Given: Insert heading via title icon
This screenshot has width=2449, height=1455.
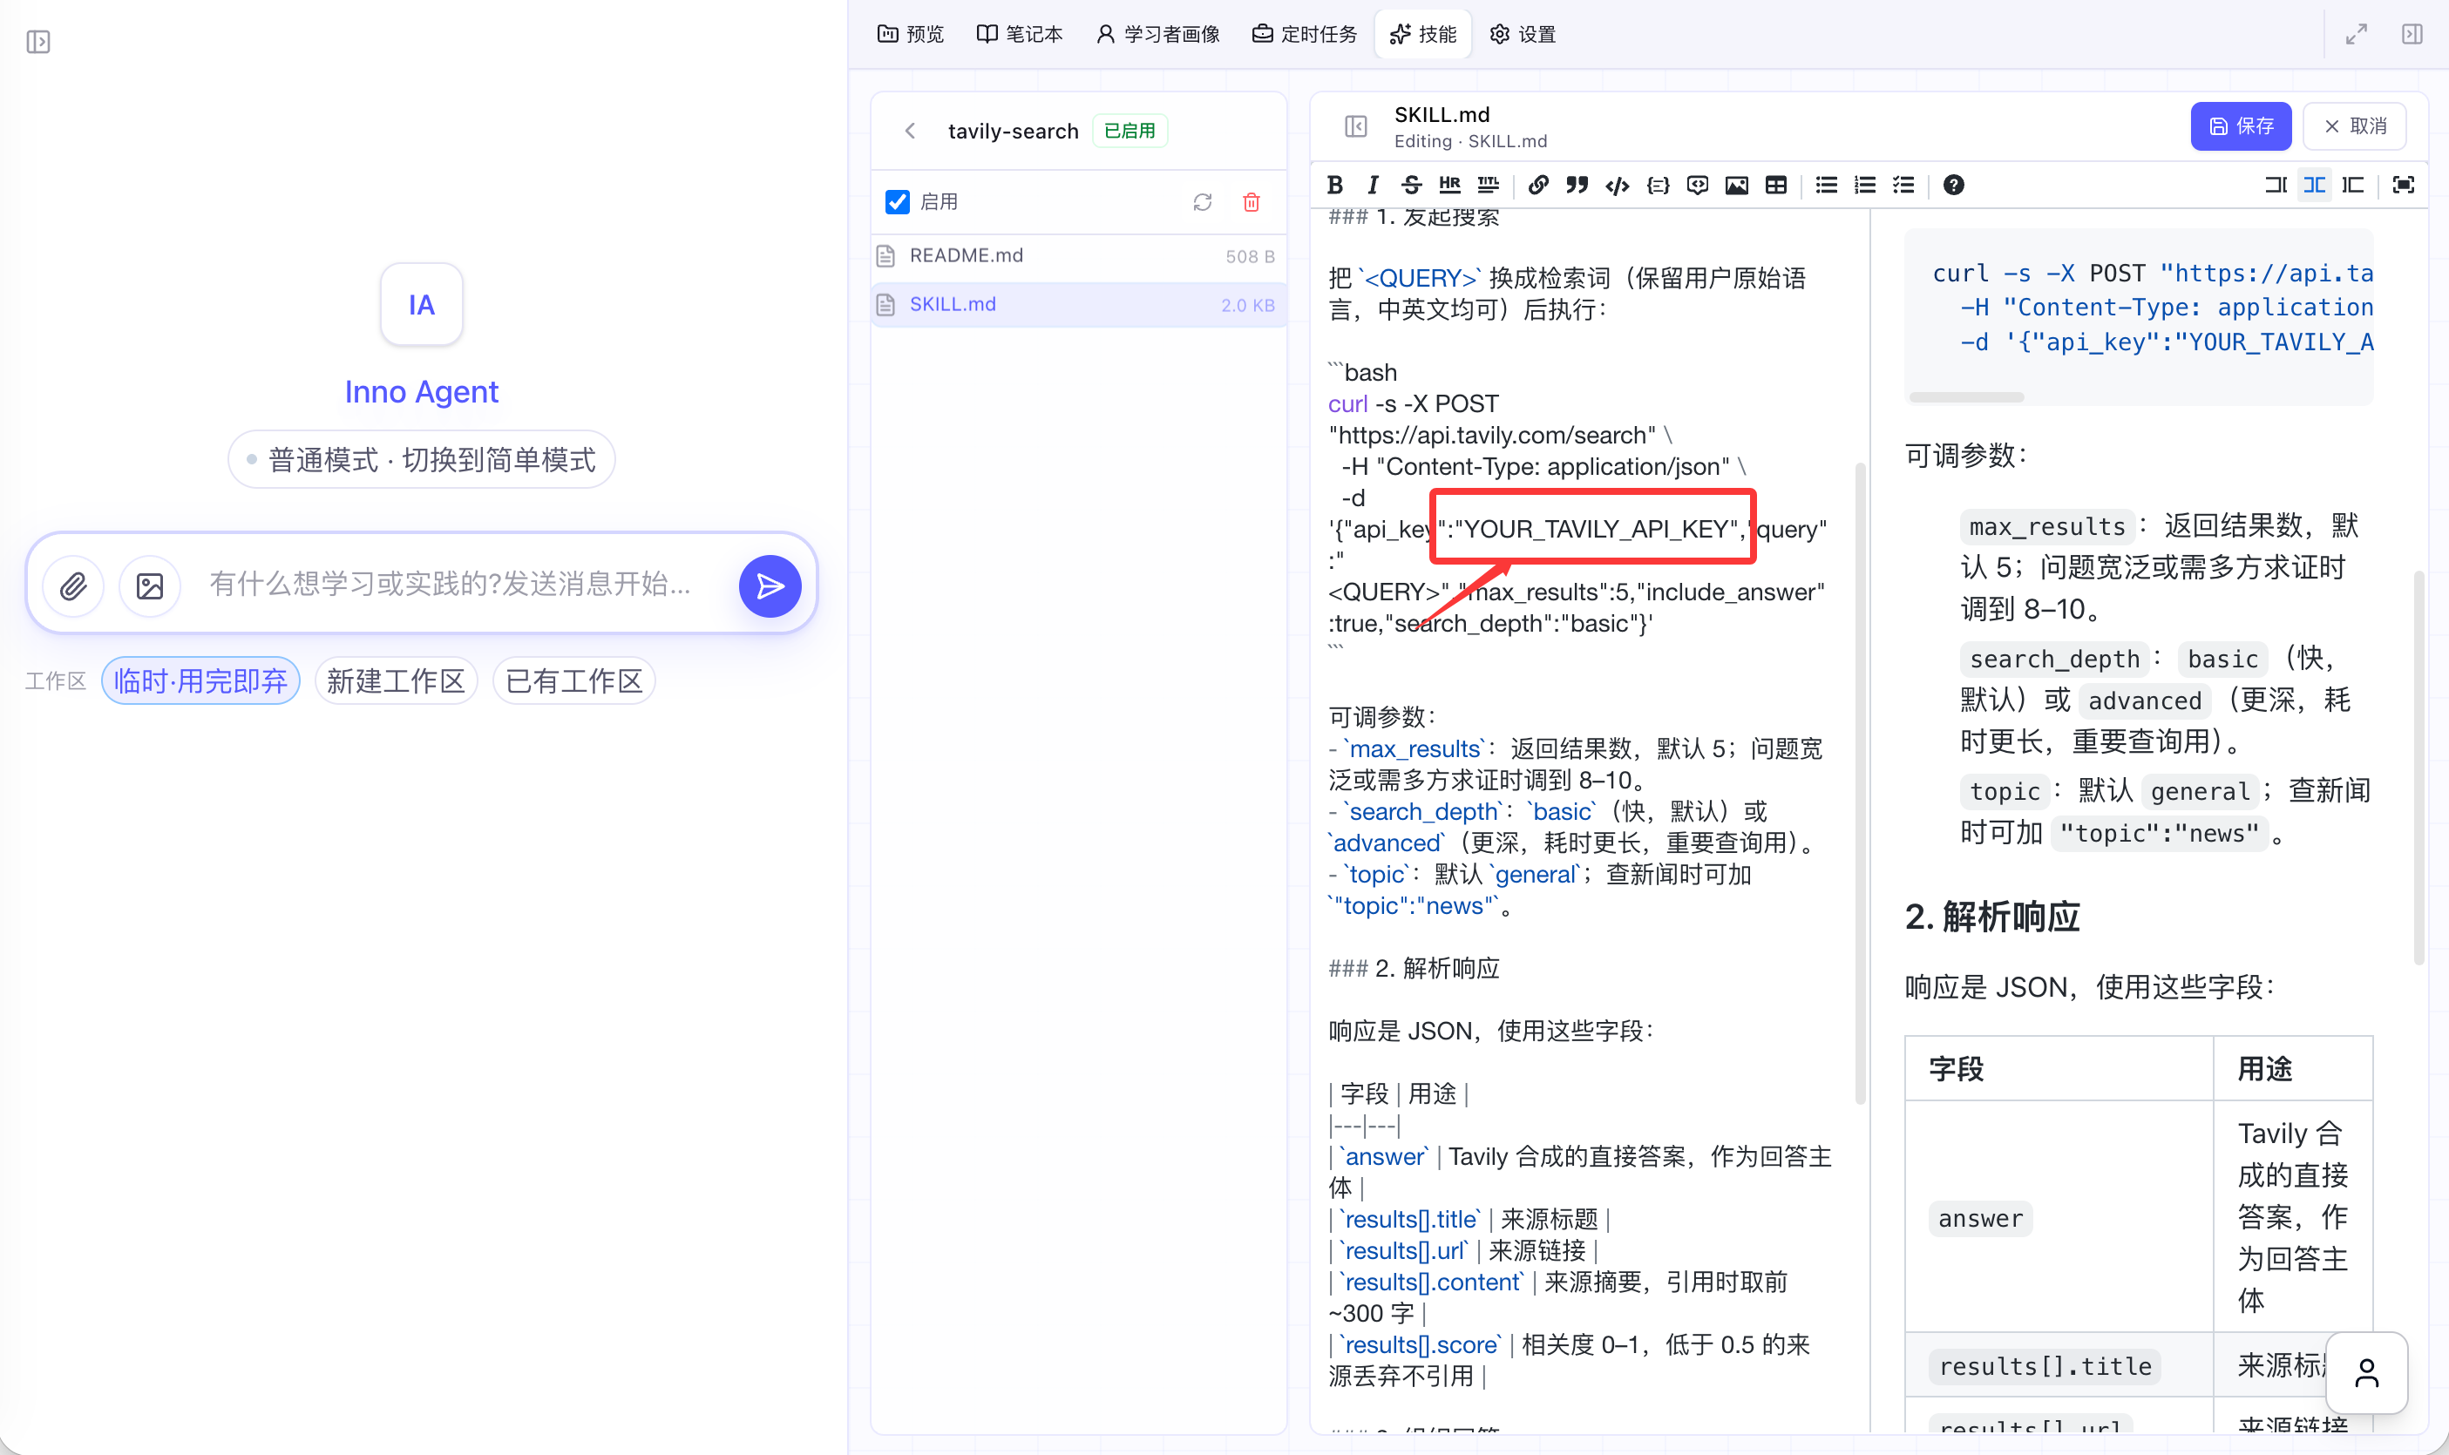Looking at the screenshot, I should 1488,185.
